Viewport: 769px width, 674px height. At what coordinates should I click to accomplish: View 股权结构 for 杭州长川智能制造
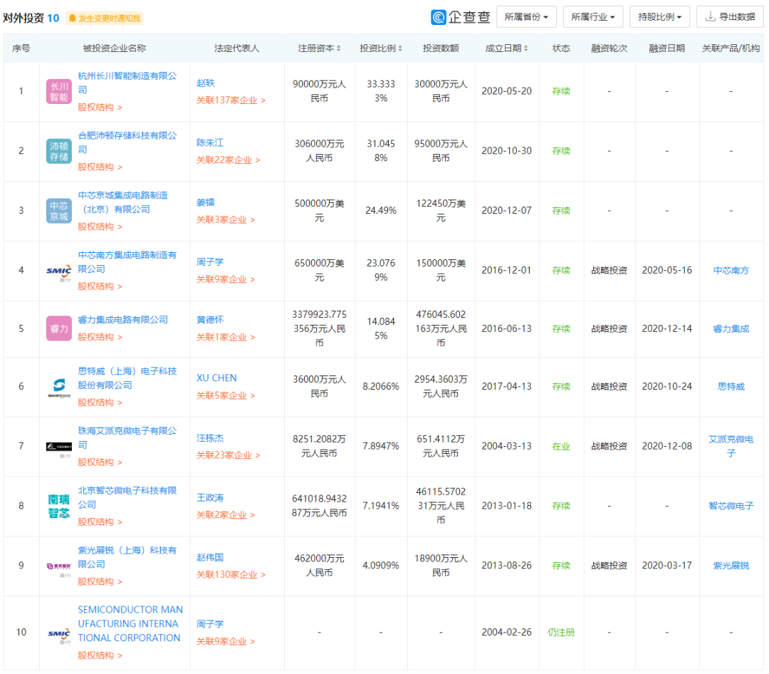click(100, 107)
